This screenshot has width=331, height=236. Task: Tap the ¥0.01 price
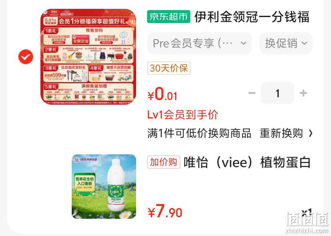pyautogui.click(x=162, y=94)
